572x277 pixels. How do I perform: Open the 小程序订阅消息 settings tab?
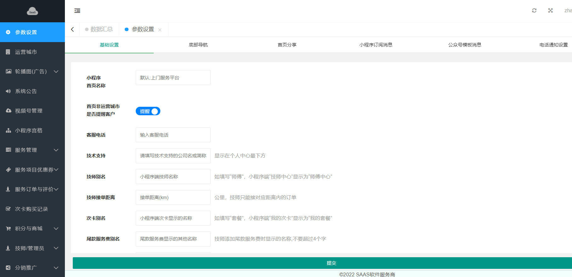[x=376, y=45]
